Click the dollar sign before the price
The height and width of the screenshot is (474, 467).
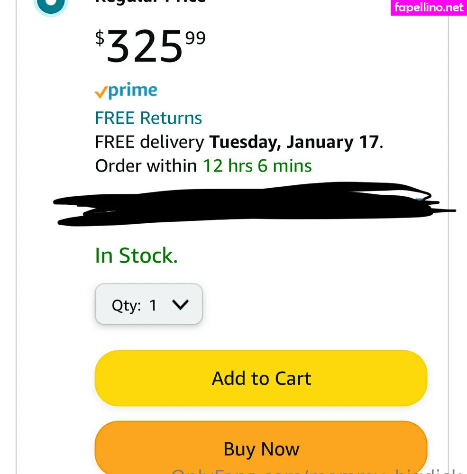click(x=100, y=39)
